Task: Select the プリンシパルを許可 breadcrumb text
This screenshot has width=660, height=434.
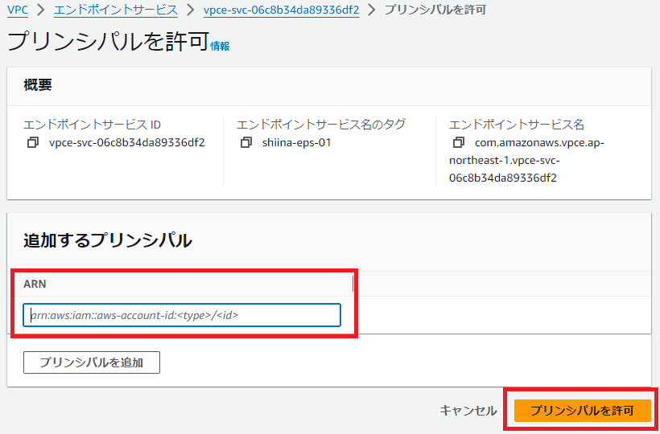Action: pos(435,10)
